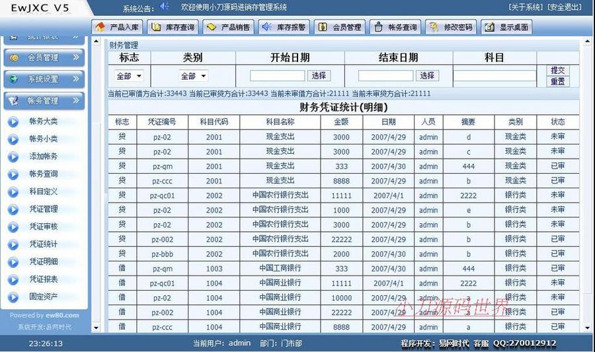Open 帐务查询 from the top toolbar
This screenshot has width=595, height=352.
[395, 27]
